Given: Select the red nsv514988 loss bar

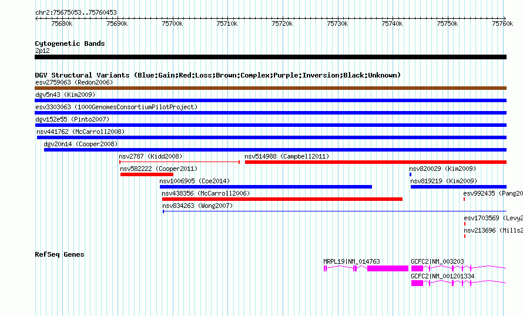Looking at the screenshot, I should 376,162.
